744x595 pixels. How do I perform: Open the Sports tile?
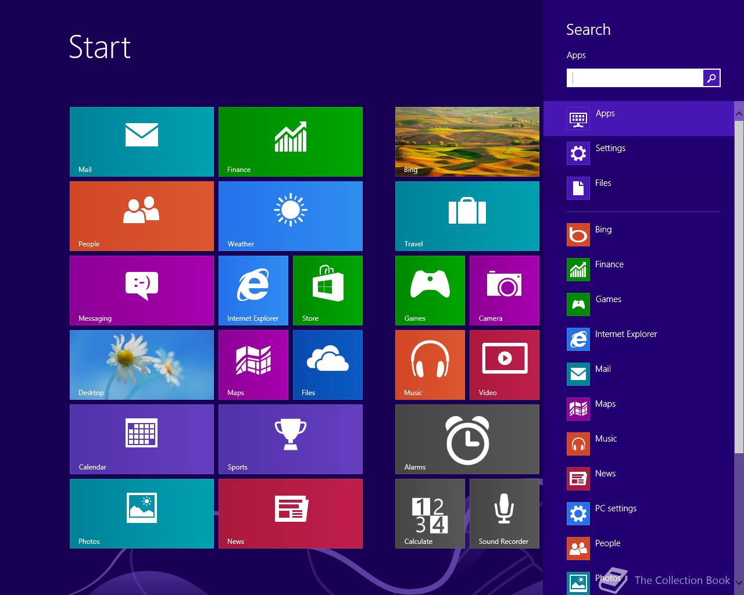pyautogui.click(x=291, y=439)
